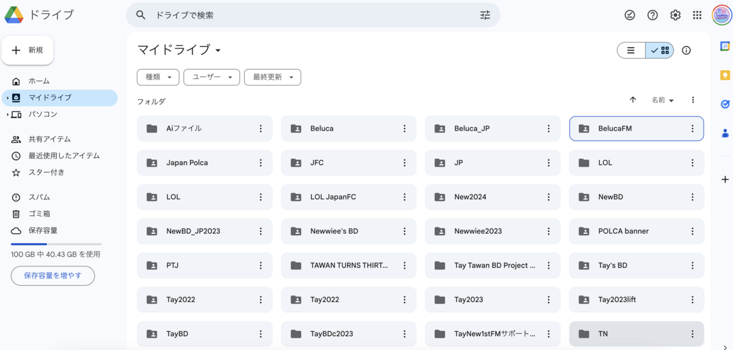Open folder section more options menu
The width and height of the screenshot is (733, 350).
(x=693, y=100)
